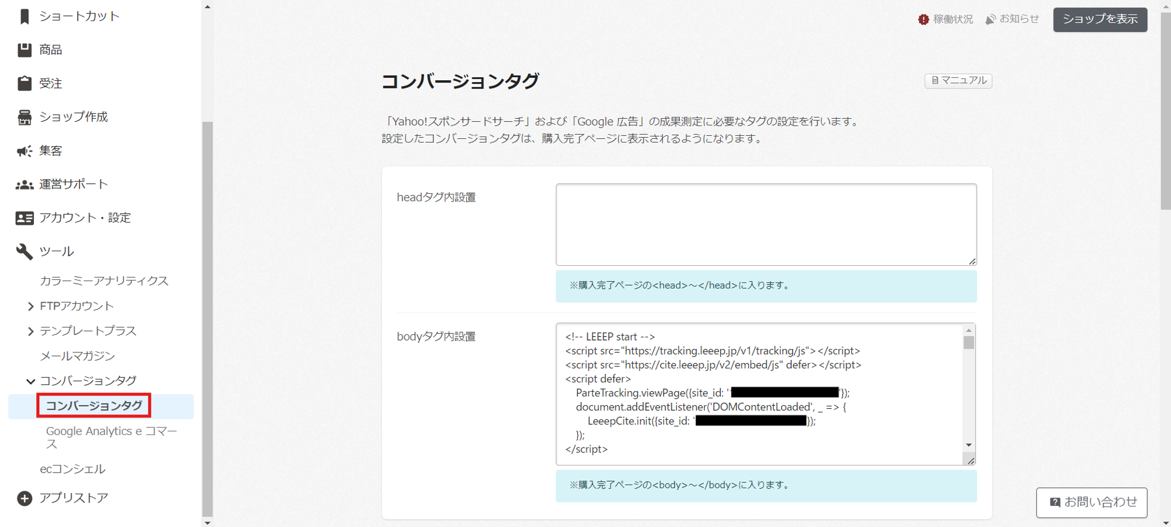The height and width of the screenshot is (527, 1171).
Task: Click the コンバージョンタグ parent sidebar item
Action: [88, 381]
